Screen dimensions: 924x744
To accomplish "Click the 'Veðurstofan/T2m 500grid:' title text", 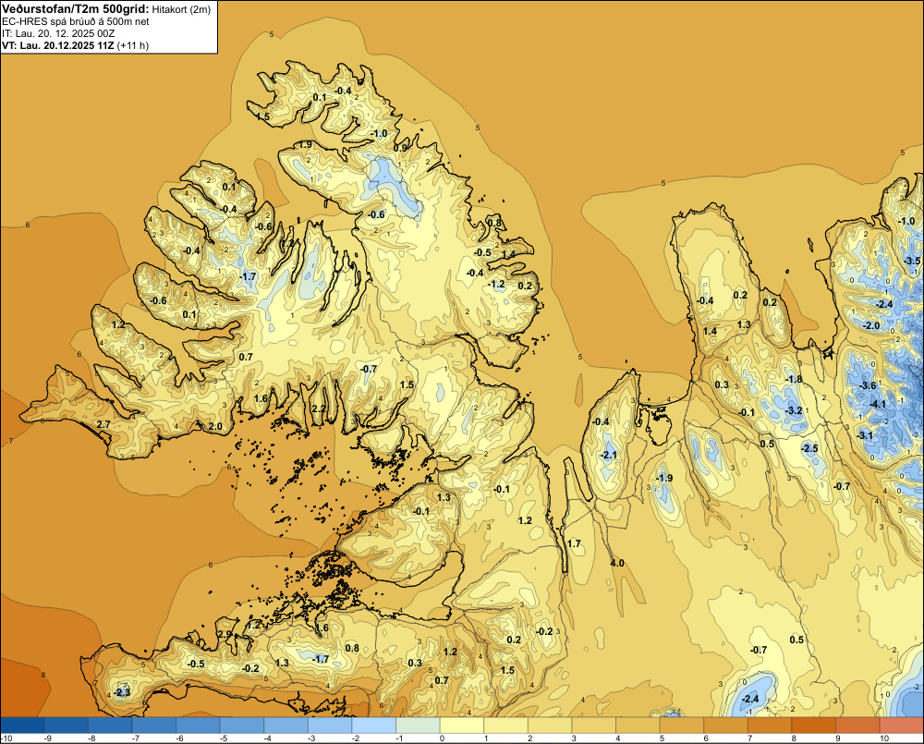I will click(76, 9).
